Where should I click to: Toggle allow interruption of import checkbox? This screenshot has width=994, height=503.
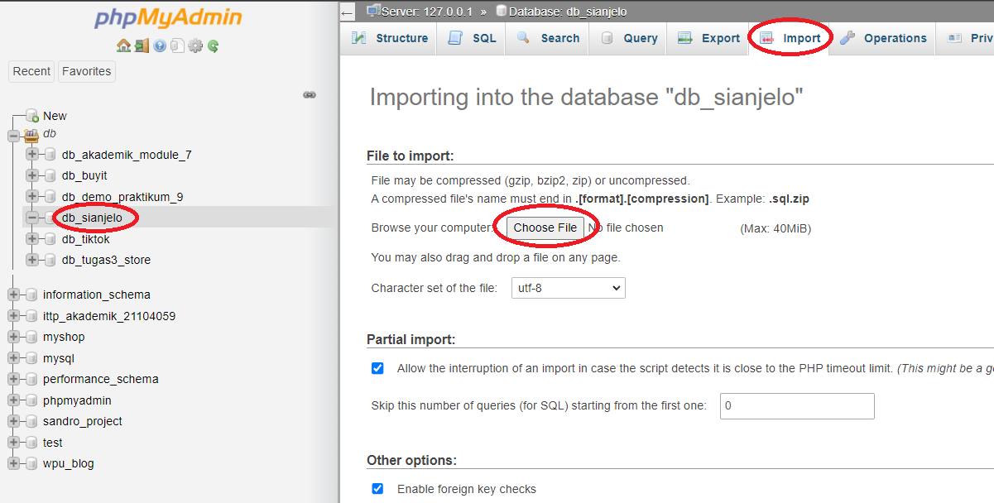pyautogui.click(x=377, y=368)
